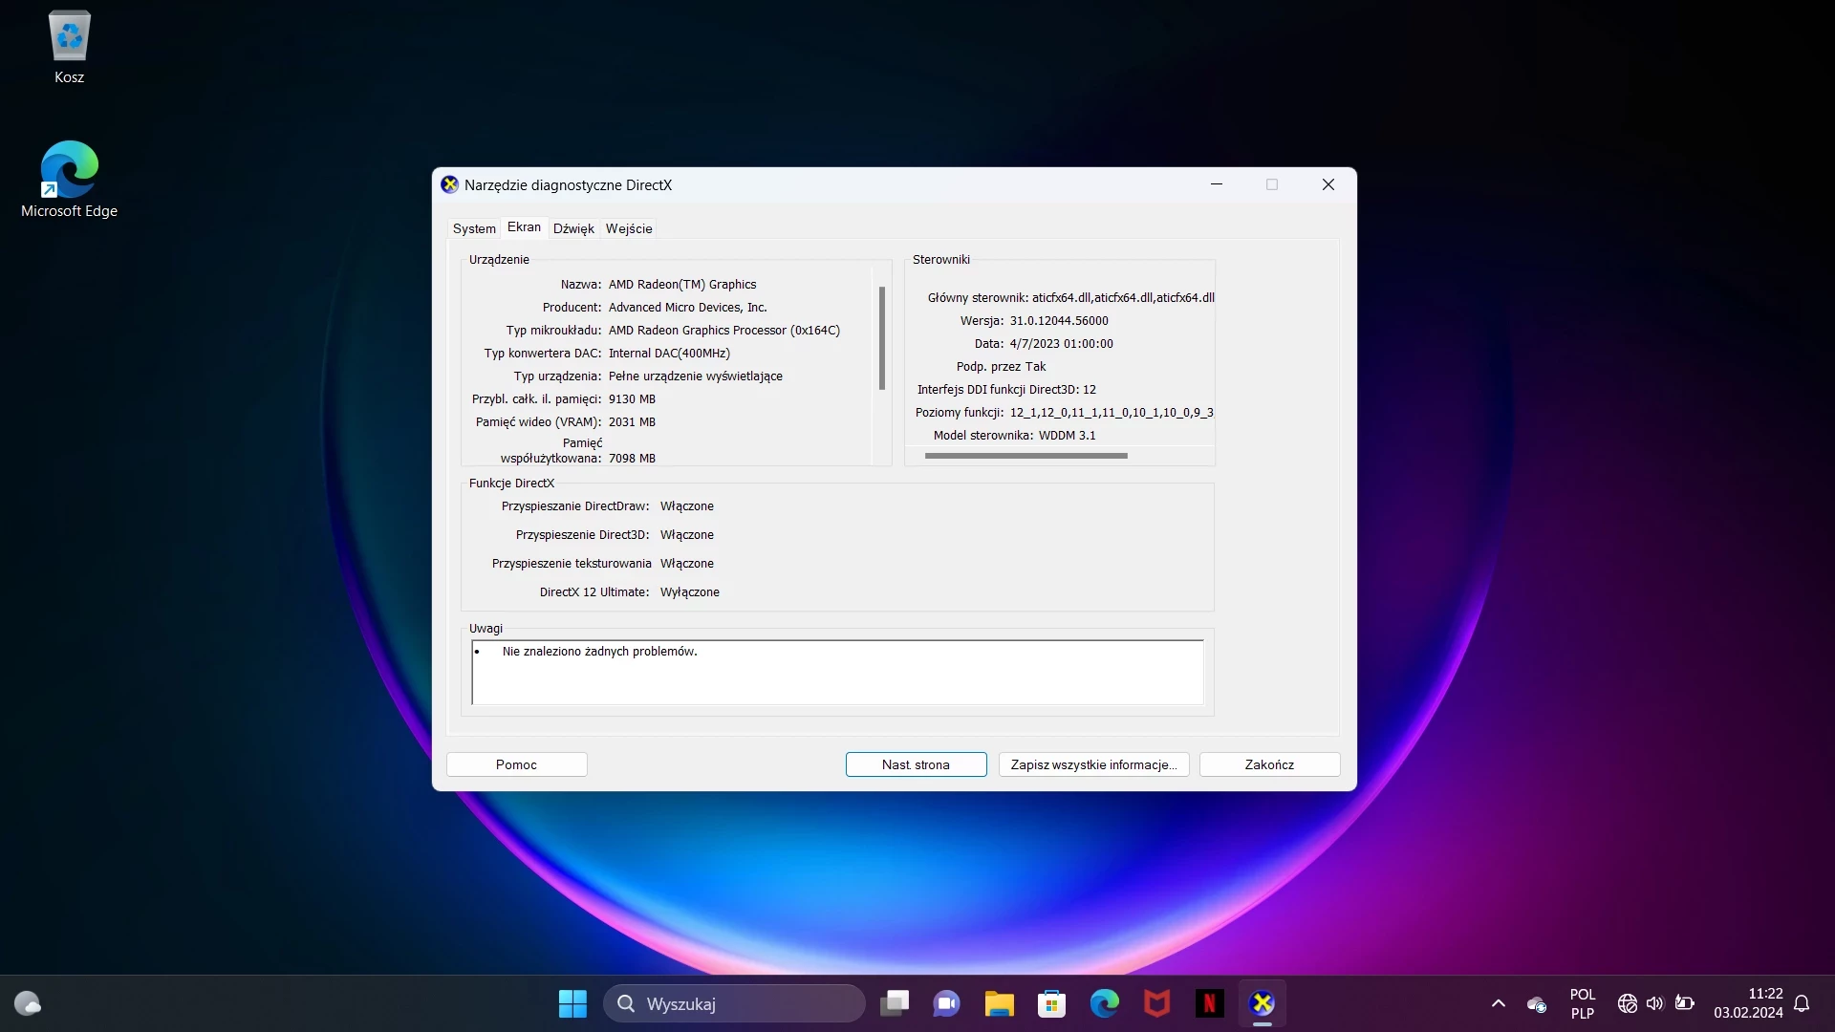Click the Advanced Micro Devices, Inc. value
The height and width of the screenshot is (1032, 1835).
[x=688, y=308]
